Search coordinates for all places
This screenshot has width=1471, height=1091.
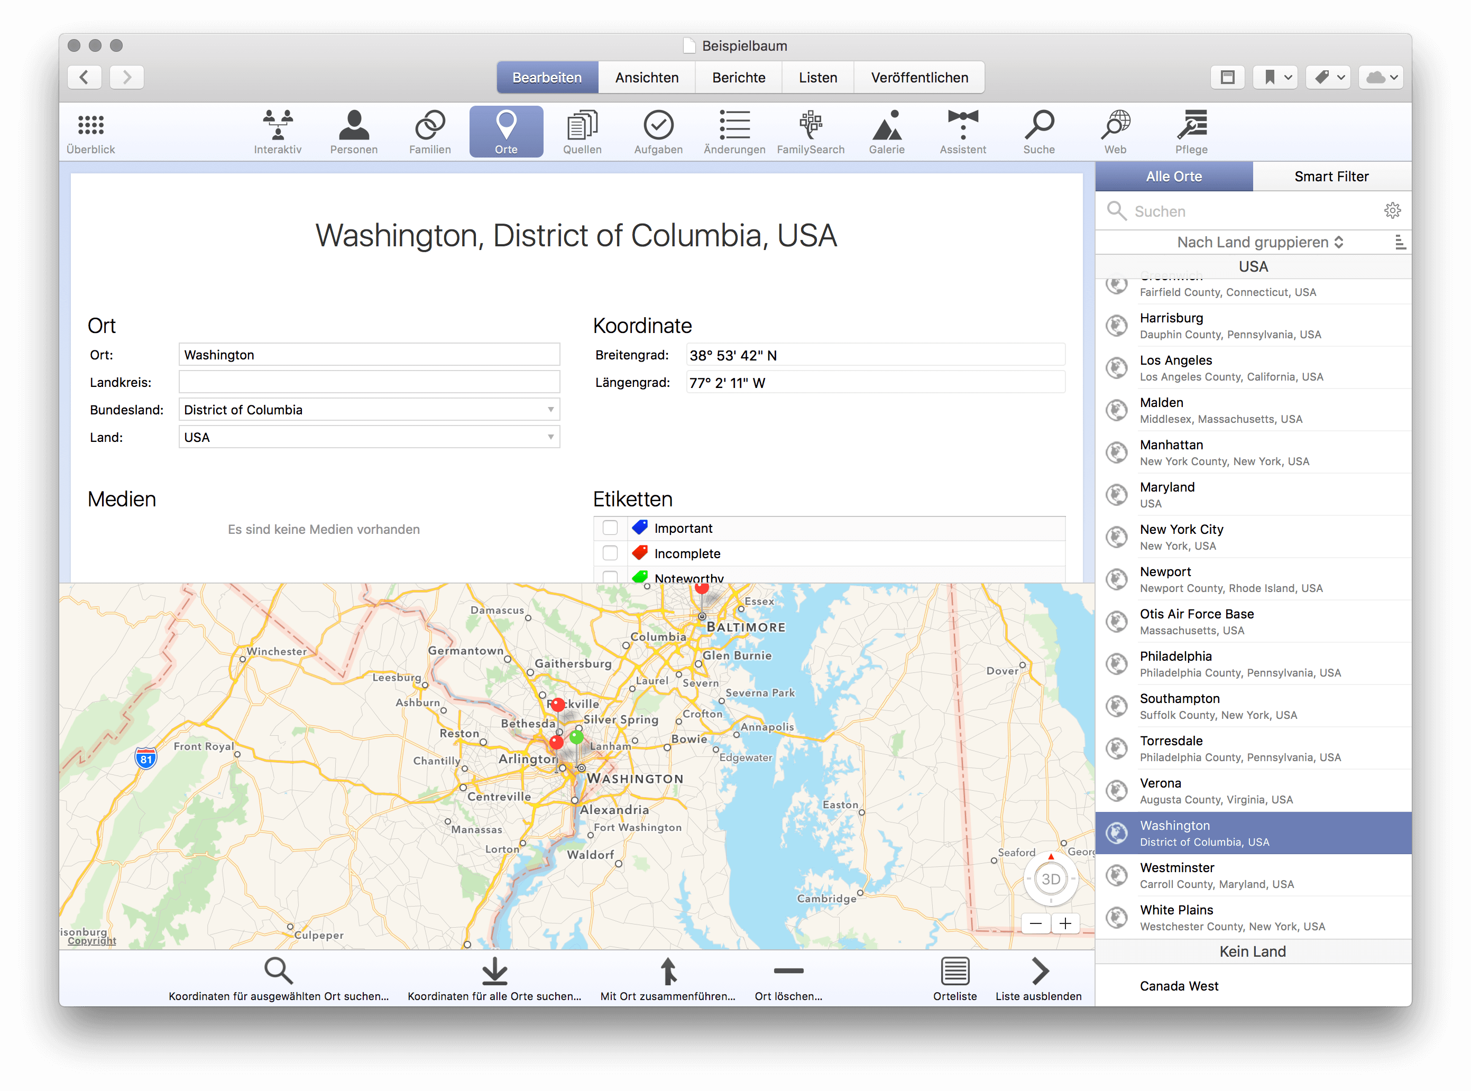point(494,979)
